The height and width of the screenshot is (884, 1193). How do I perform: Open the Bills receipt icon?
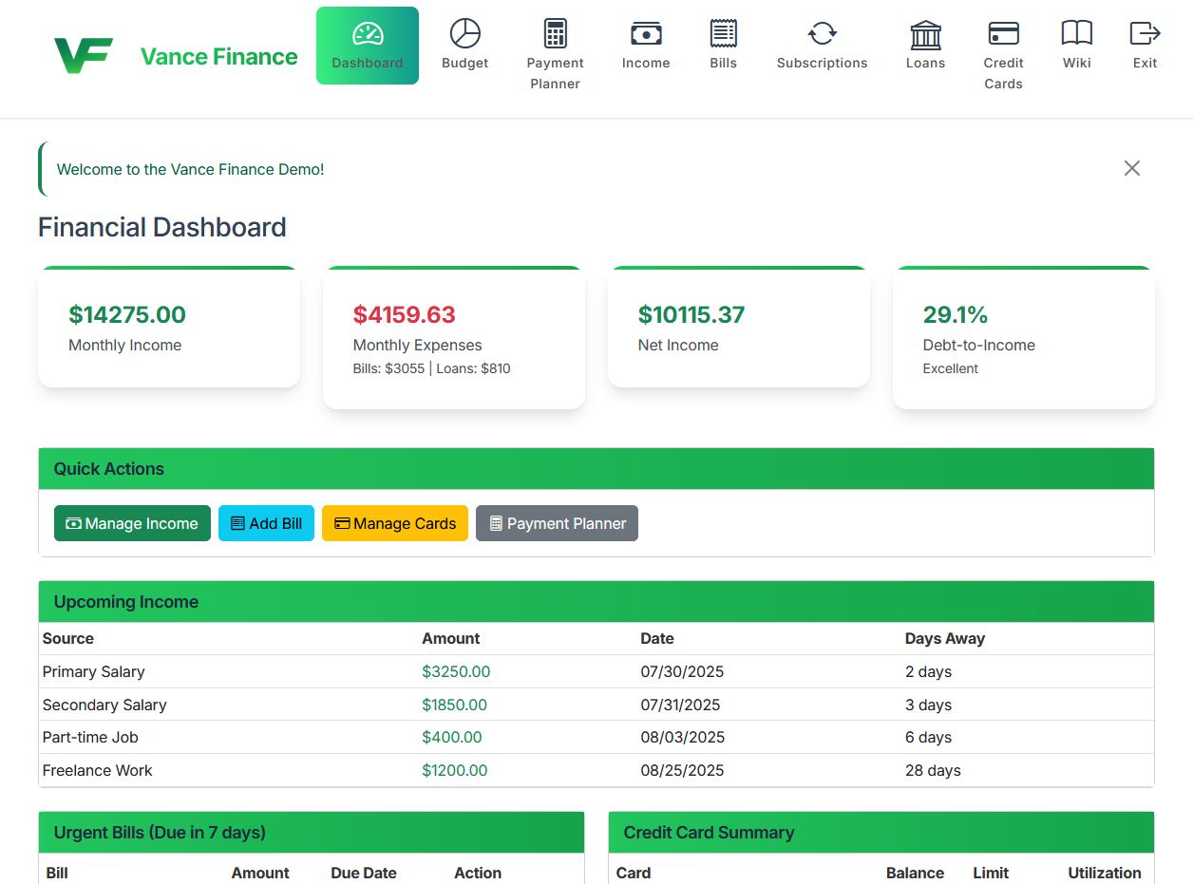(723, 31)
